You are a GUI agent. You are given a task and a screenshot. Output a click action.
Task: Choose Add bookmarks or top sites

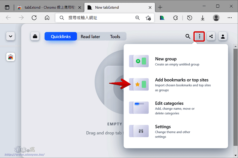(176, 85)
